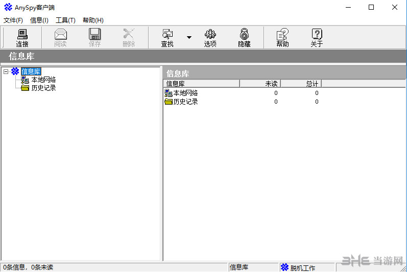This screenshot has width=407, height=272.
Task: Click the 脱机工作 status bar indicator
Action: [302, 267]
